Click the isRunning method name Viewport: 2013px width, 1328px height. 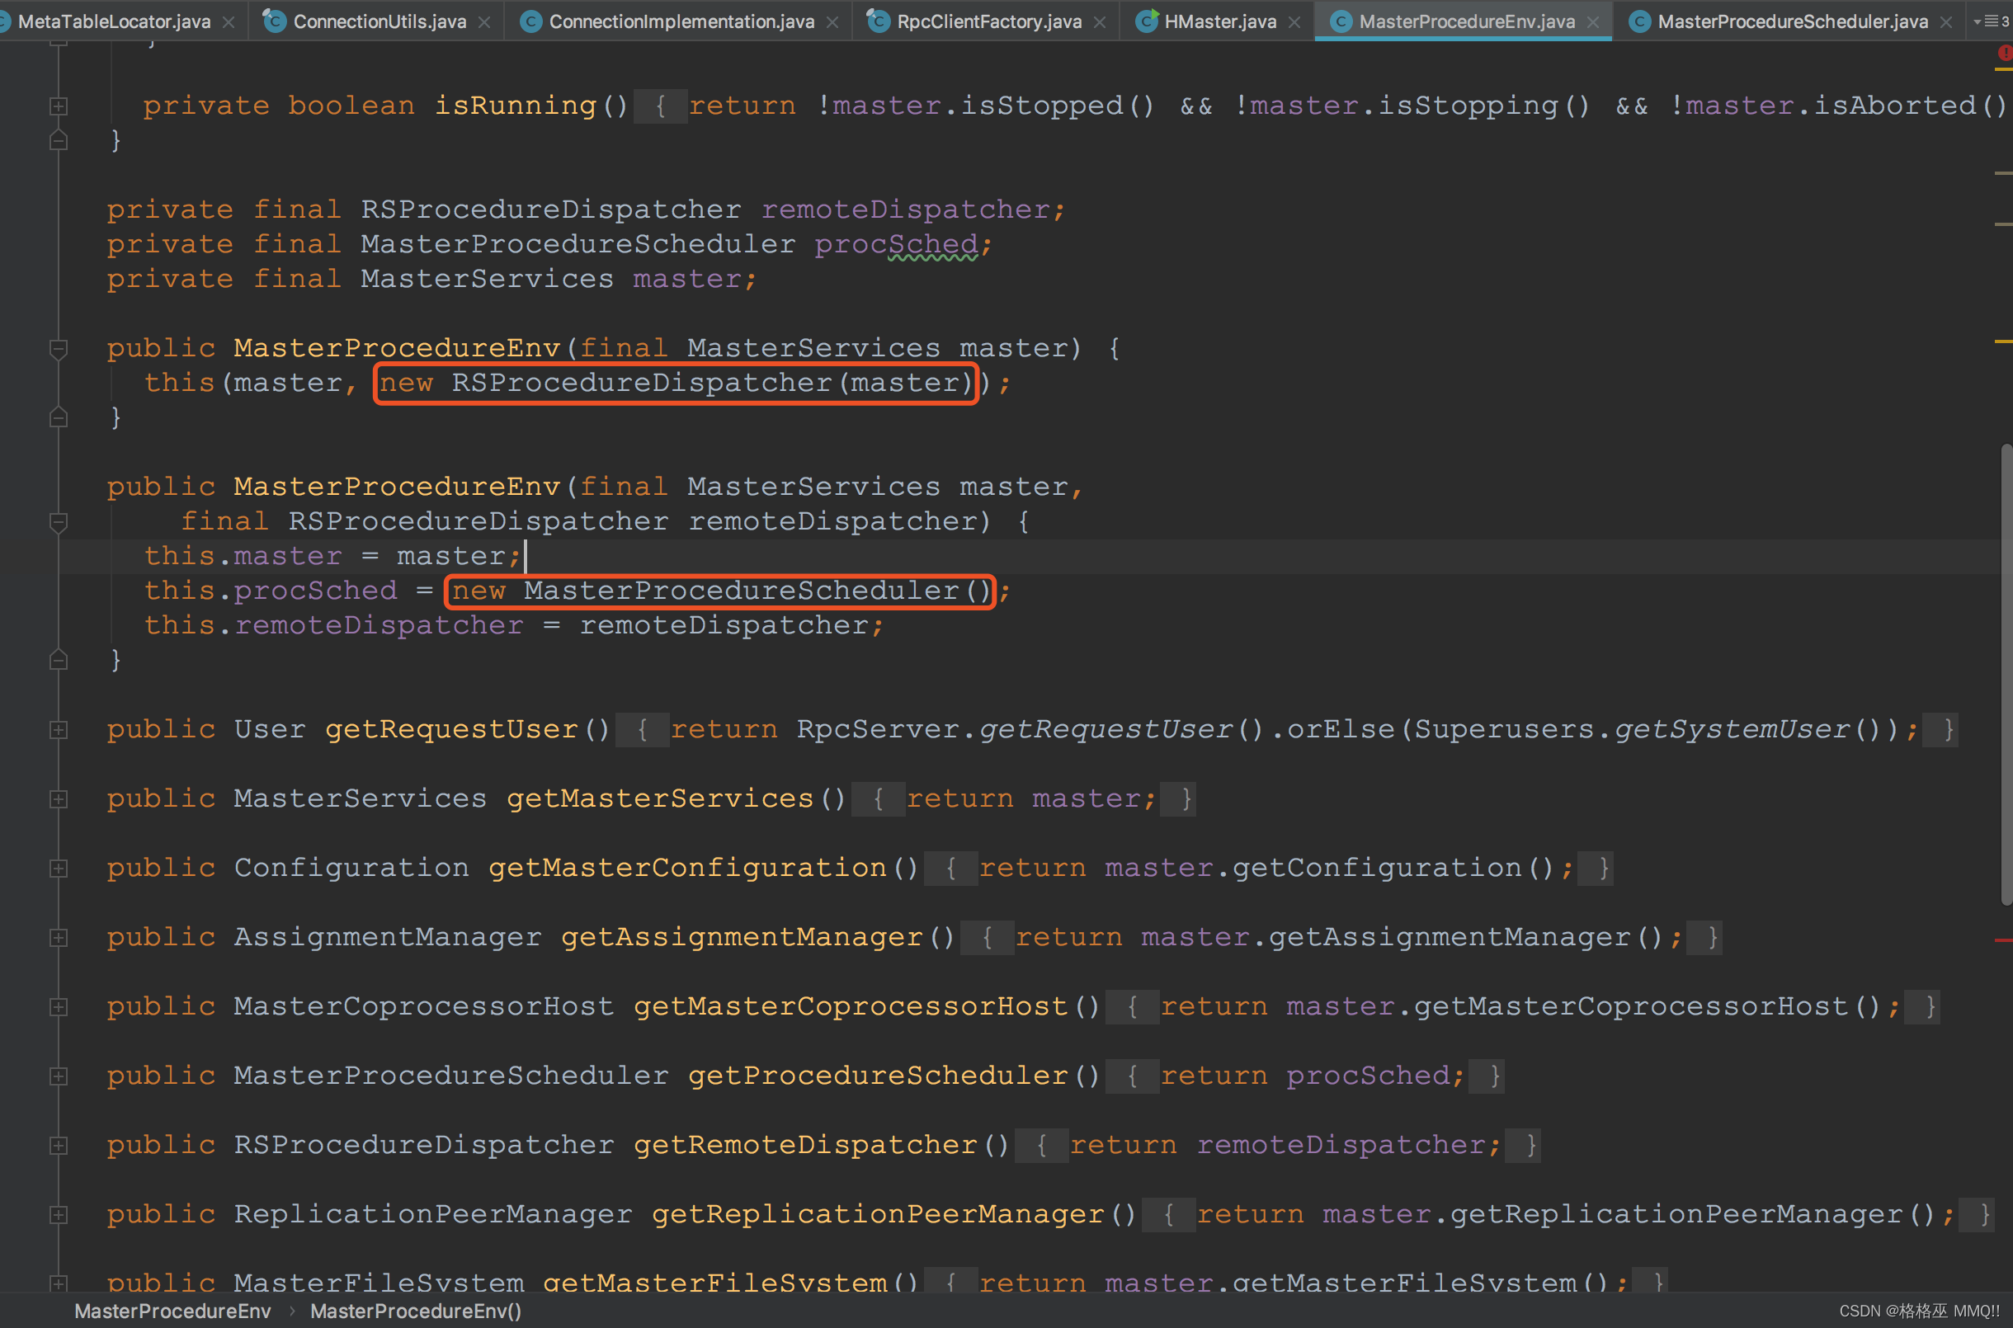(515, 106)
